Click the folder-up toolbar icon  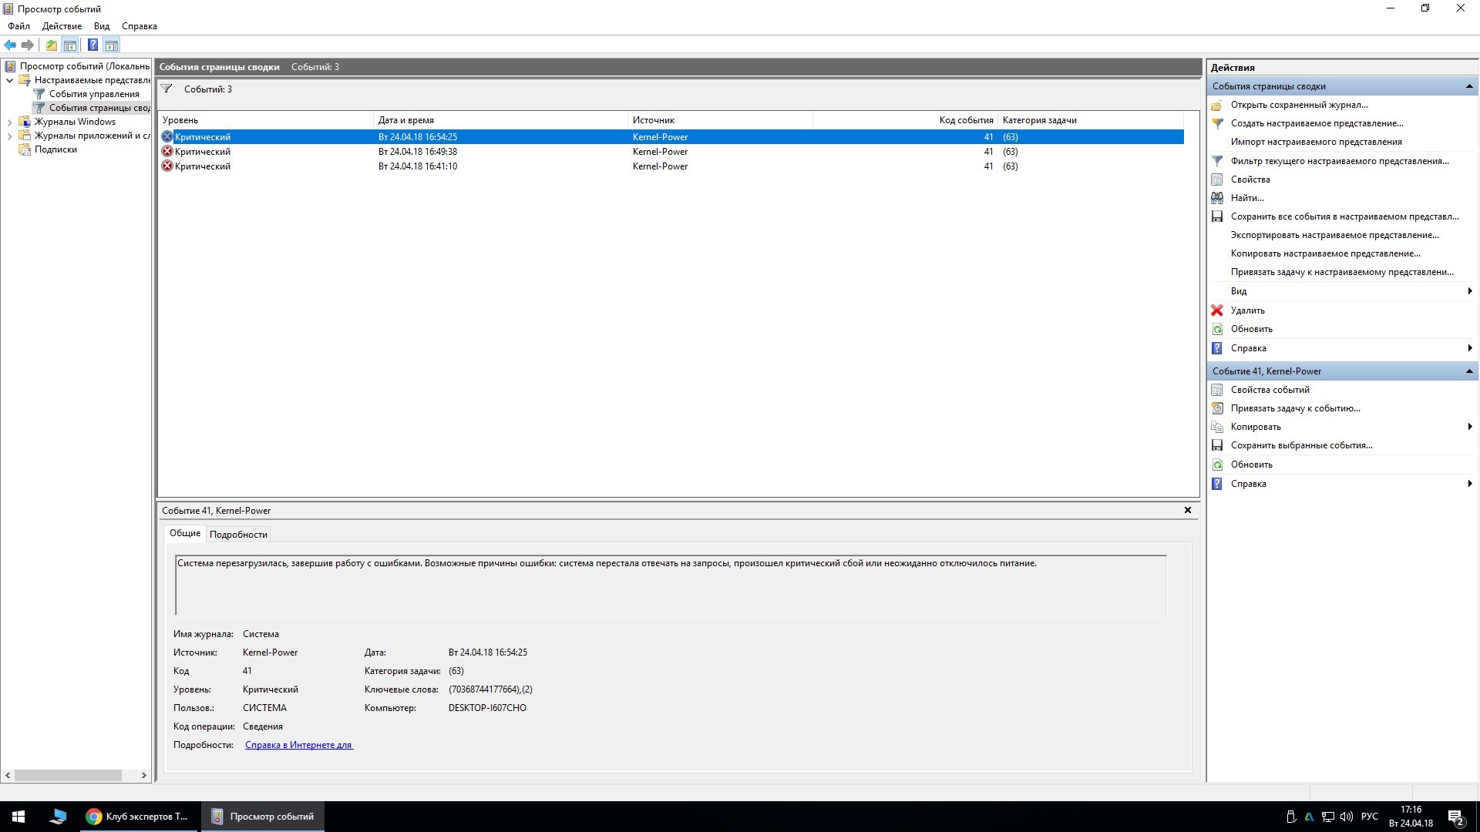click(x=51, y=45)
